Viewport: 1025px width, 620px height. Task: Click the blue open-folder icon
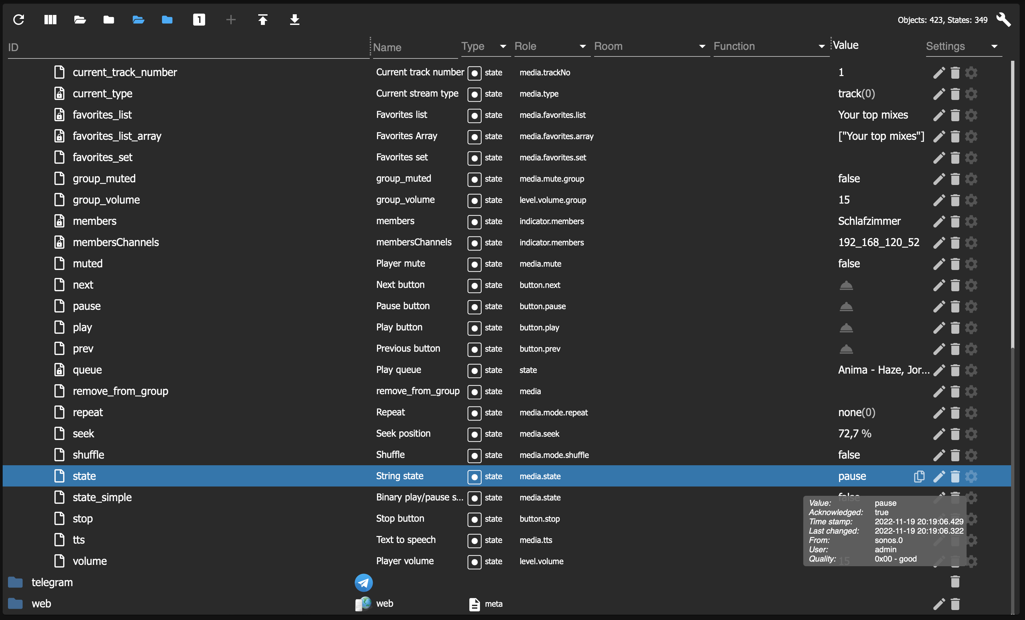point(138,20)
